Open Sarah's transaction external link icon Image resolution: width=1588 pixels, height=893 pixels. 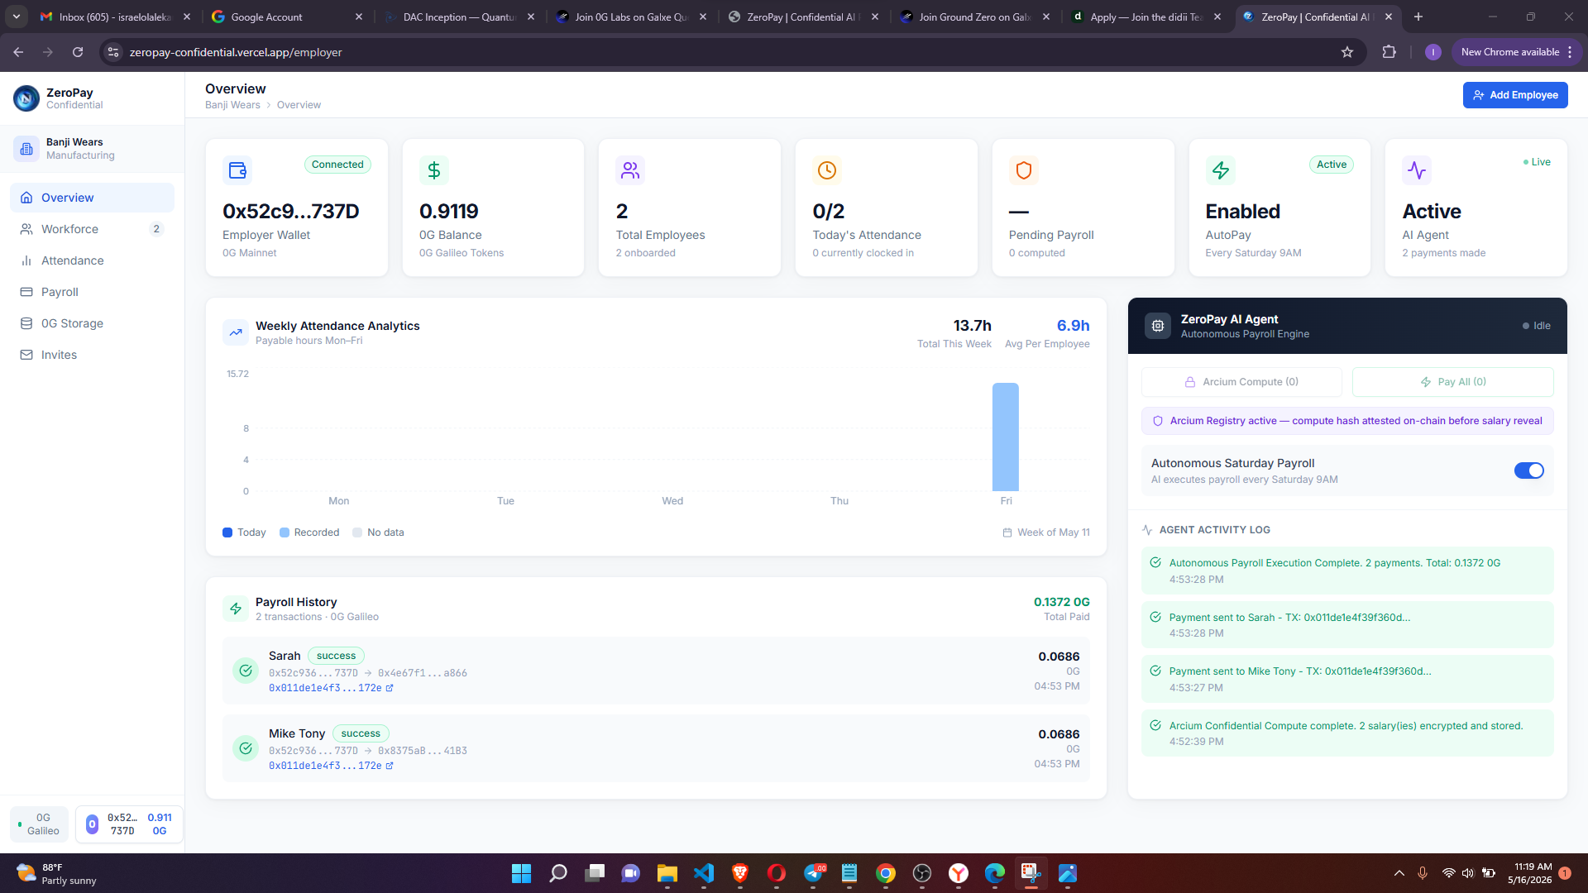(390, 688)
